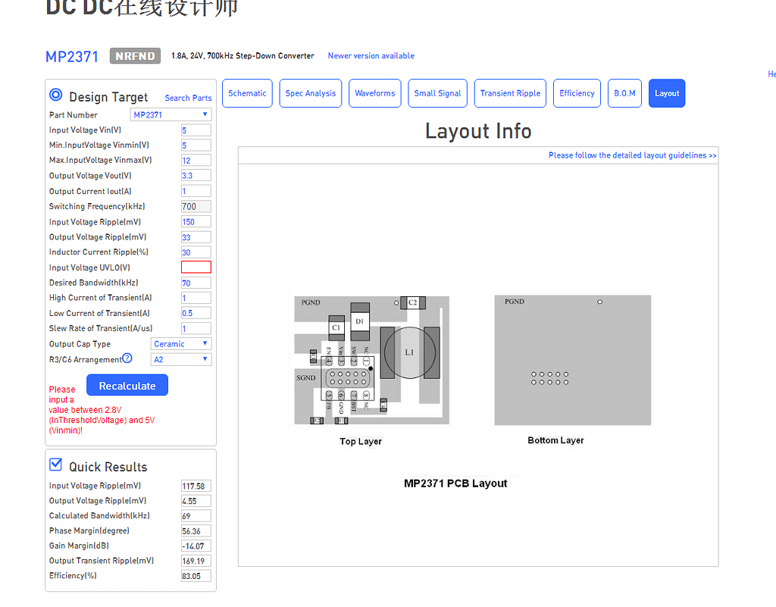Viewport: 776px width, 607px height.
Task: Click the Newer version available link
Action: [x=371, y=55]
